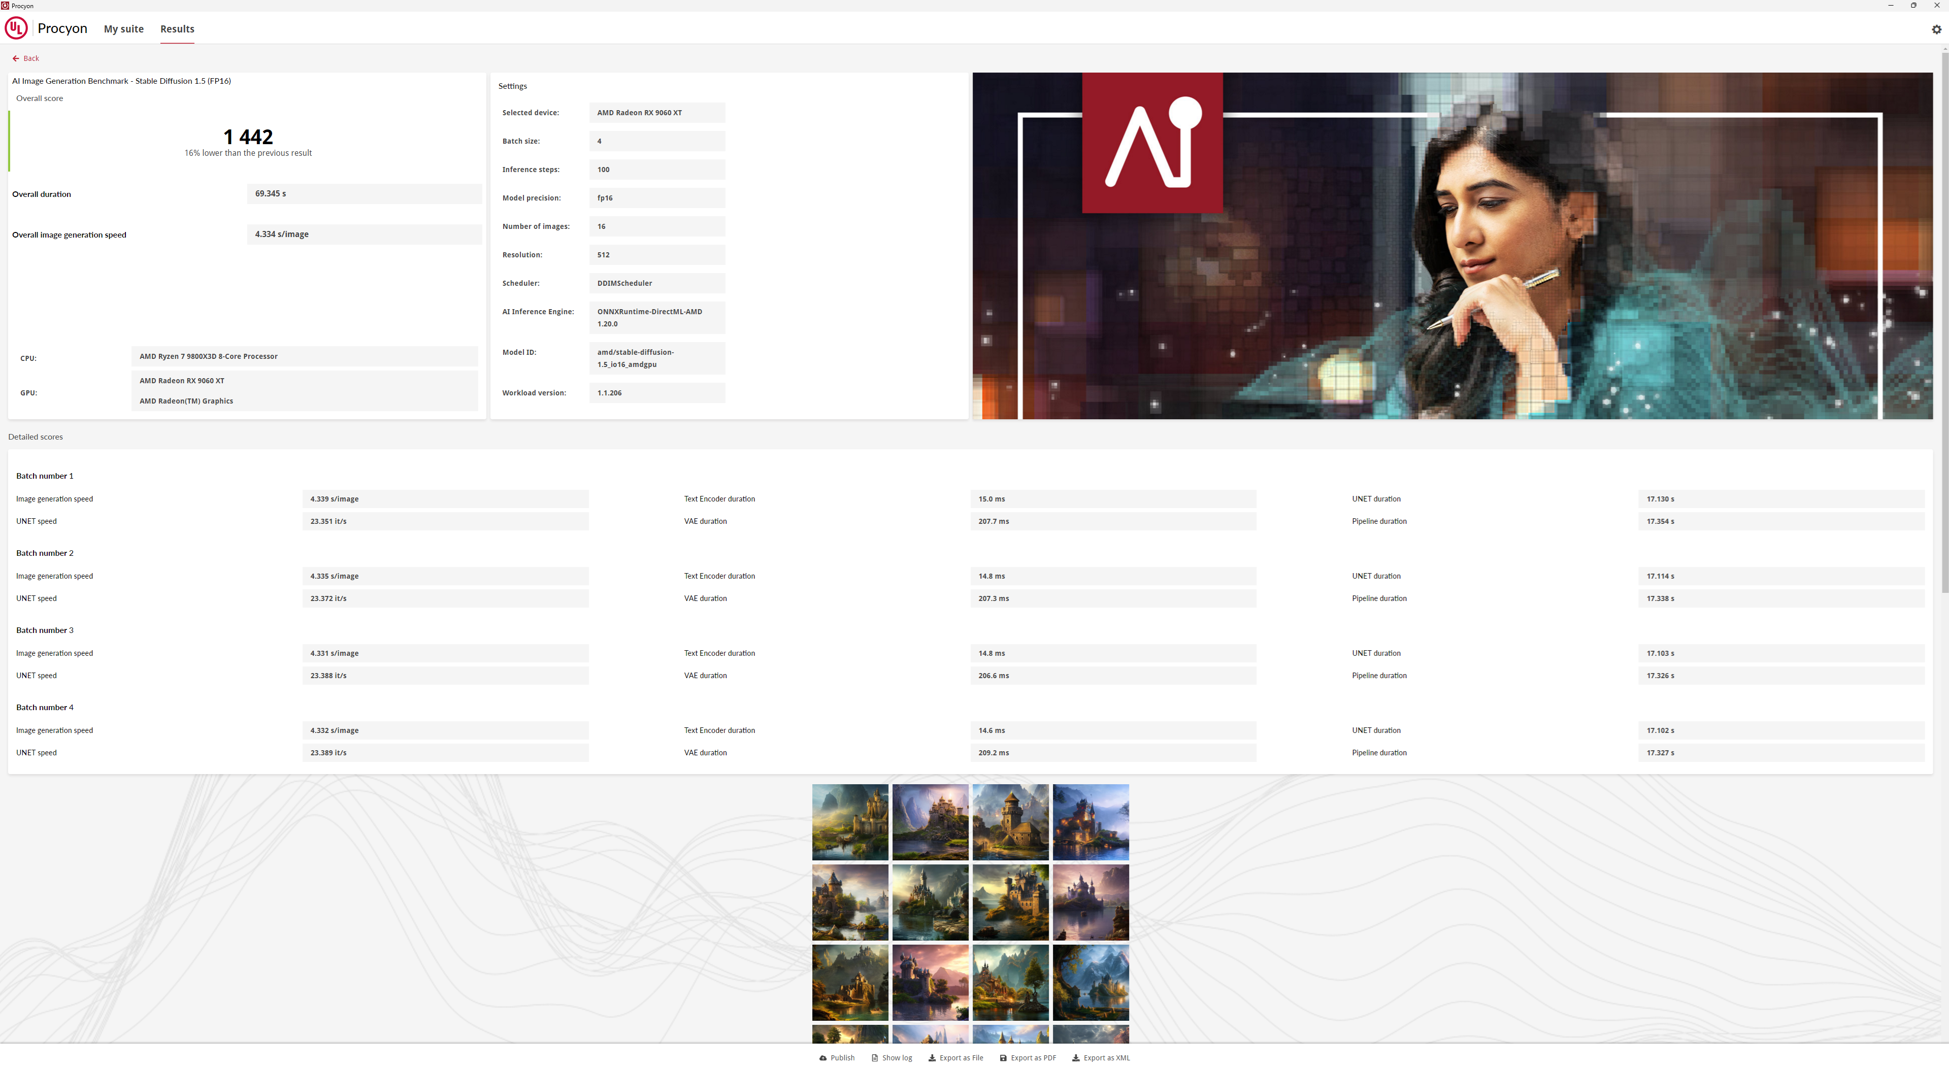Viewport: 1949px width, 1069px height.
Task: Click the Batch number 2 heading
Action: 45,553
